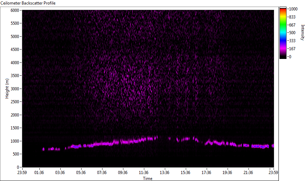Click the Intensity axis title
306x181 pixels.
pyautogui.click(x=303, y=32)
